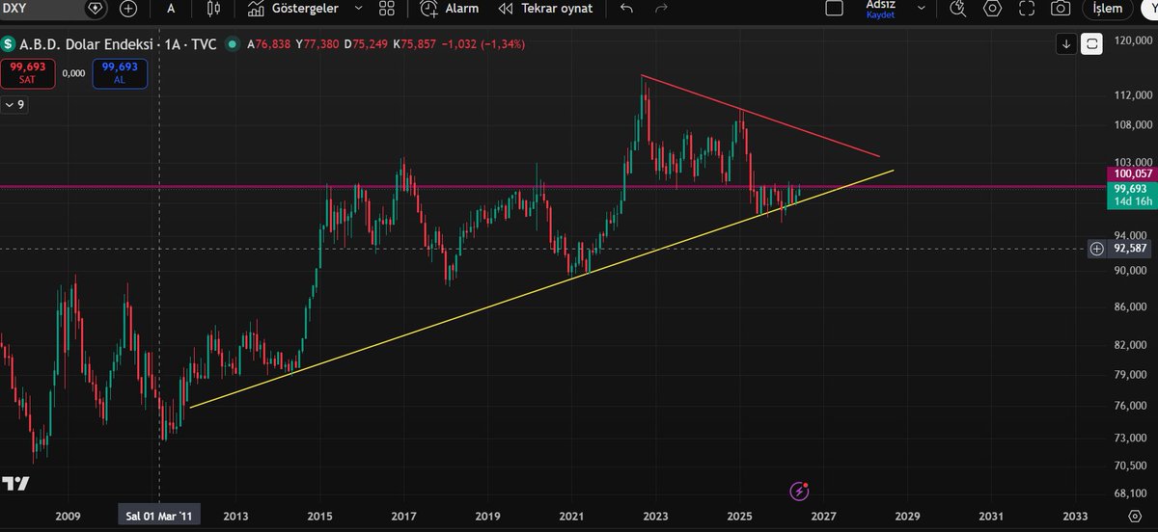Viewport: 1158px width, 532px height.
Task: Redo the last undone action arrow
Action: click(x=661, y=8)
